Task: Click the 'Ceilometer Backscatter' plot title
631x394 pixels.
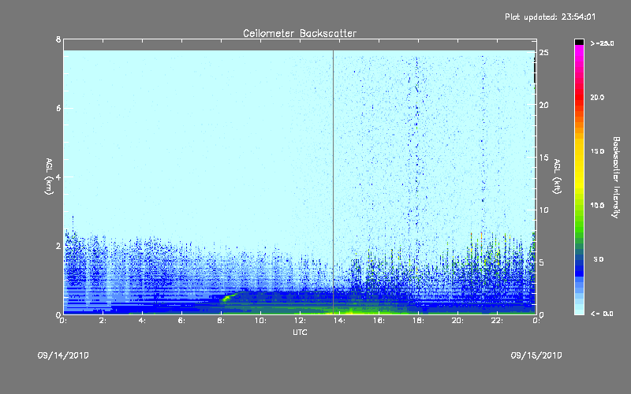Action: click(x=300, y=33)
